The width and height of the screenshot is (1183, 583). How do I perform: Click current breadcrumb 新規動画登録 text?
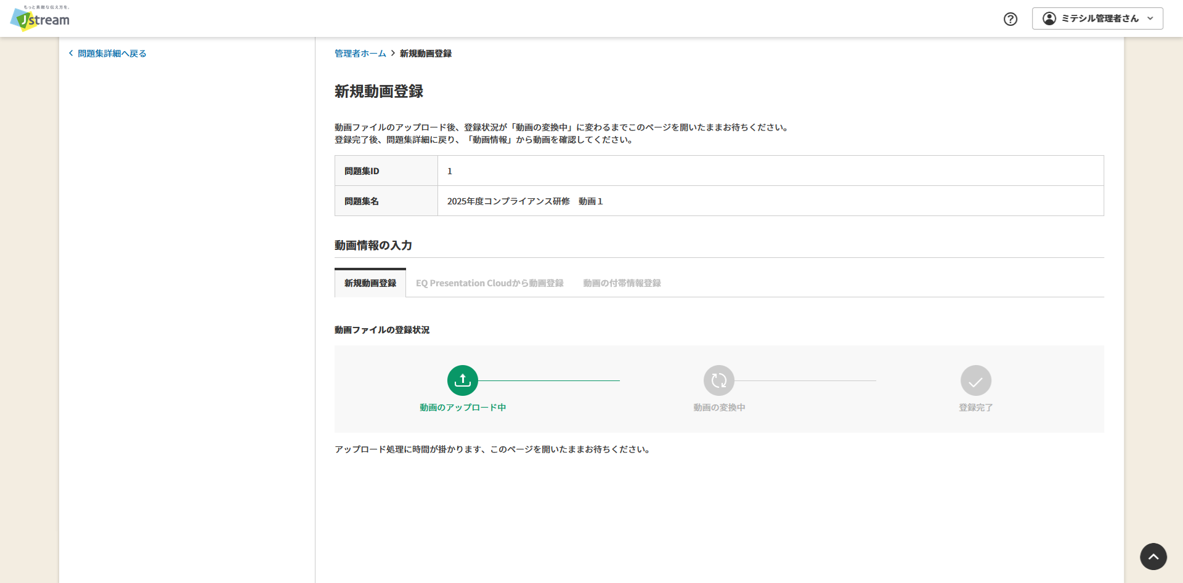[x=426, y=54]
